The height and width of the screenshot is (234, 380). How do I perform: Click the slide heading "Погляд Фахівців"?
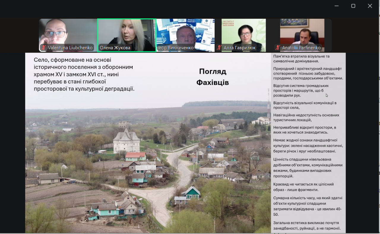point(213,77)
